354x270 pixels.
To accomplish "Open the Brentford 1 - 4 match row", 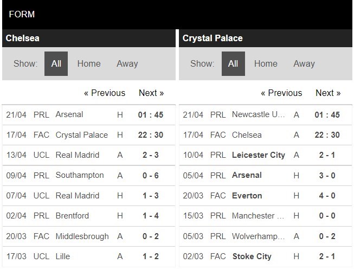I will click(89, 216).
